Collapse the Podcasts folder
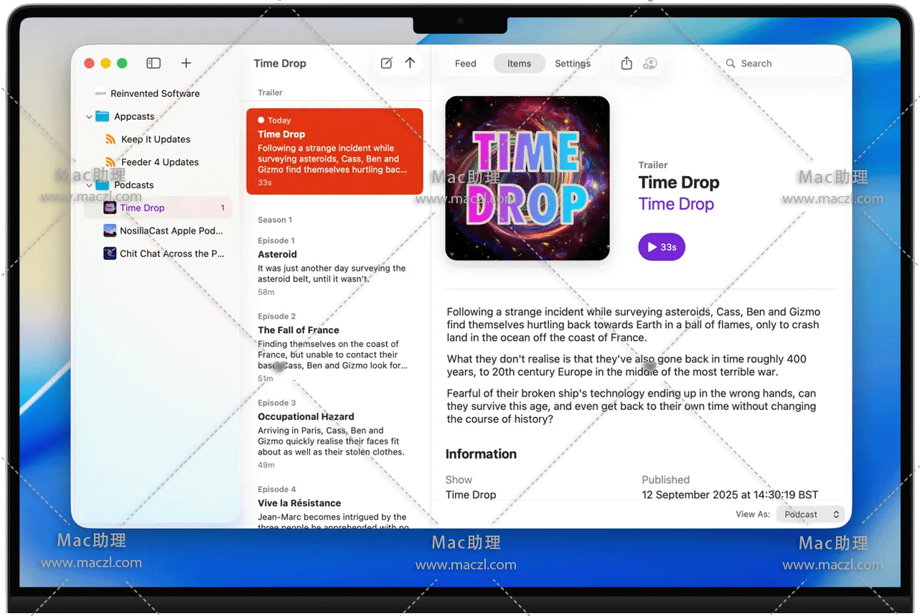Image resolution: width=920 pixels, height=616 pixels. tap(89, 185)
